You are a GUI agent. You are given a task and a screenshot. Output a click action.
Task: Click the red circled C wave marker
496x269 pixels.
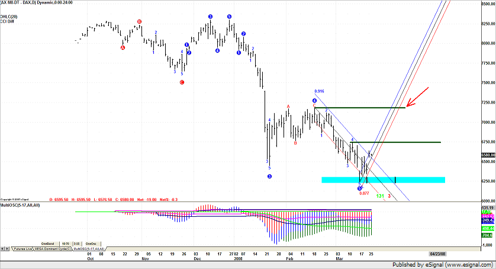click(x=182, y=82)
